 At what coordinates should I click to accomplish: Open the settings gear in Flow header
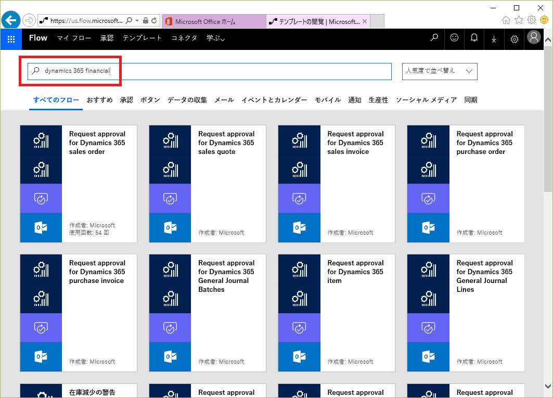pyautogui.click(x=515, y=39)
